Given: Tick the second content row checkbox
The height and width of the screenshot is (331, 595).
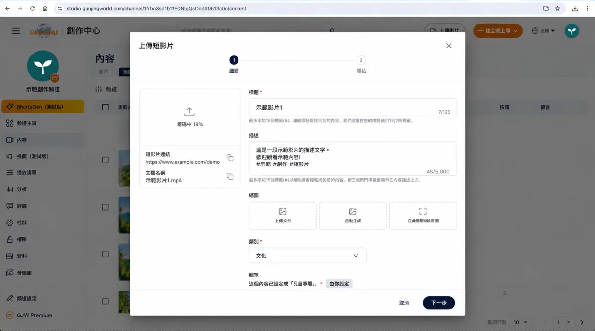Looking at the screenshot, I should click(105, 207).
